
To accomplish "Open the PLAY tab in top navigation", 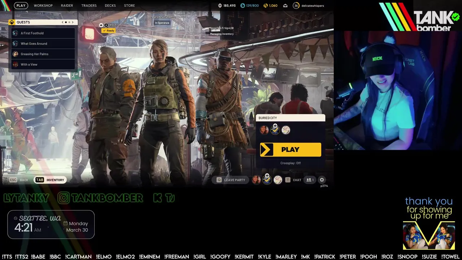I will [x=21, y=5].
